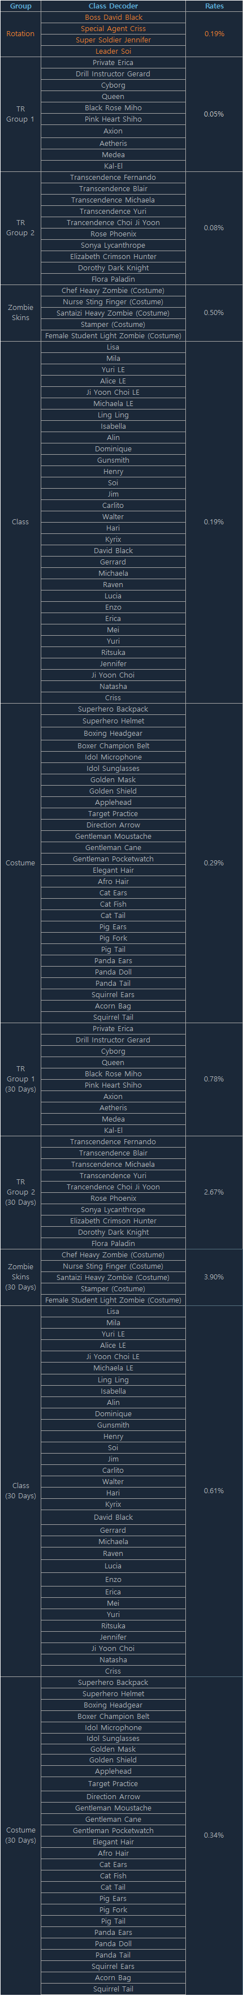Click the 3.90% rate value
The height and width of the screenshot is (1996, 243).
point(214,1277)
